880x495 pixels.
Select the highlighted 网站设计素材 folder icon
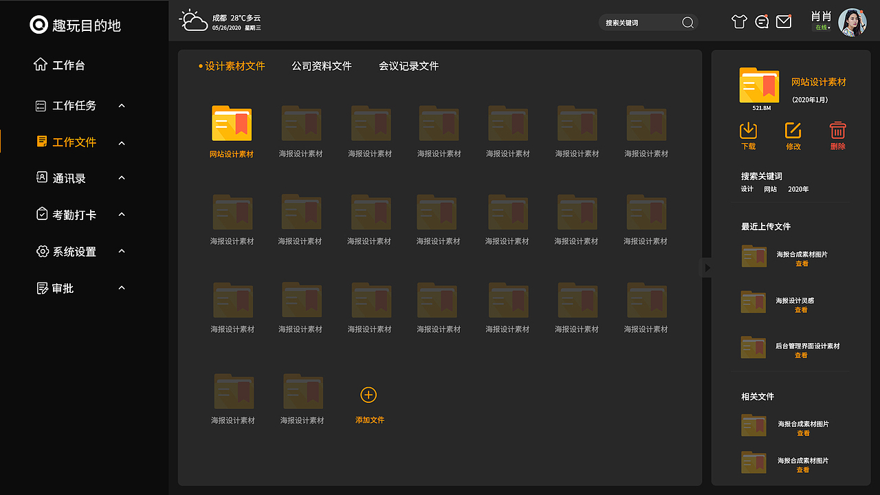[x=232, y=124]
